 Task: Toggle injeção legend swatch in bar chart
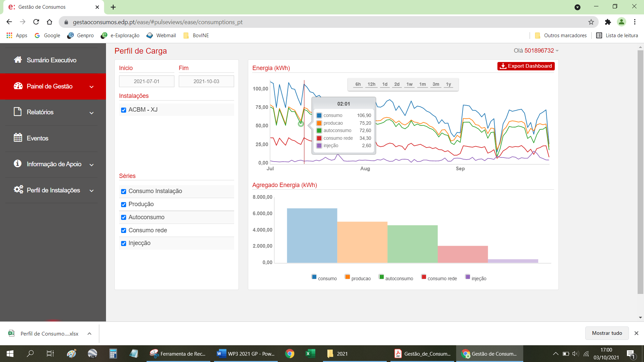click(468, 277)
